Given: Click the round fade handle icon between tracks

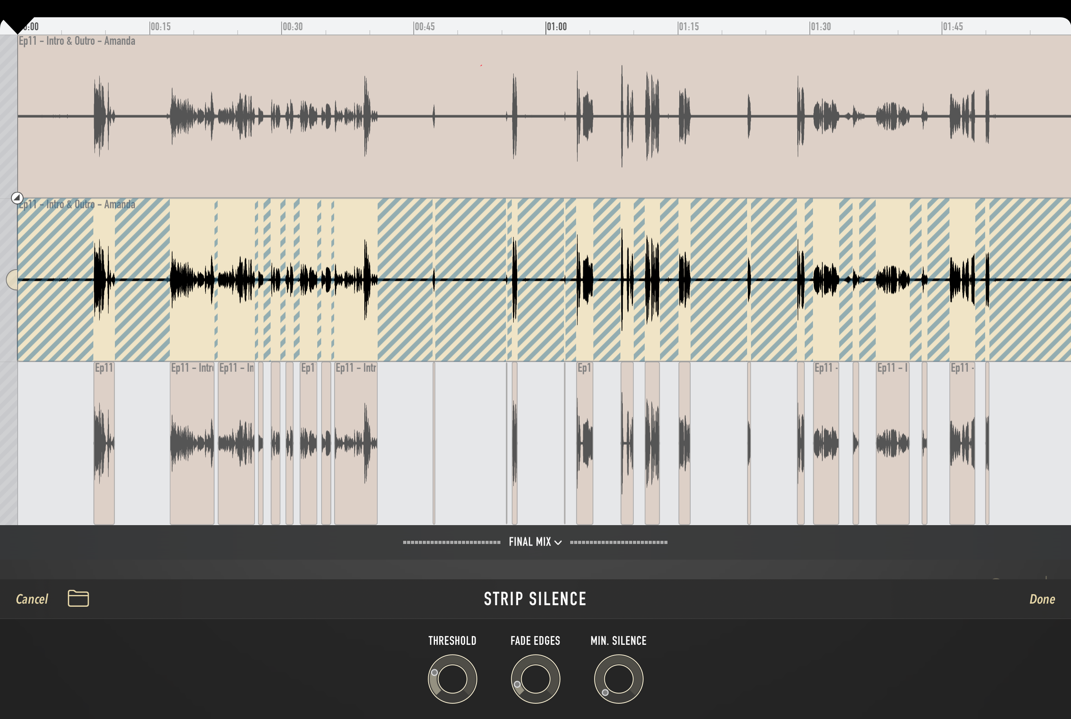Looking at the screenshot, I should coord(17,198).
